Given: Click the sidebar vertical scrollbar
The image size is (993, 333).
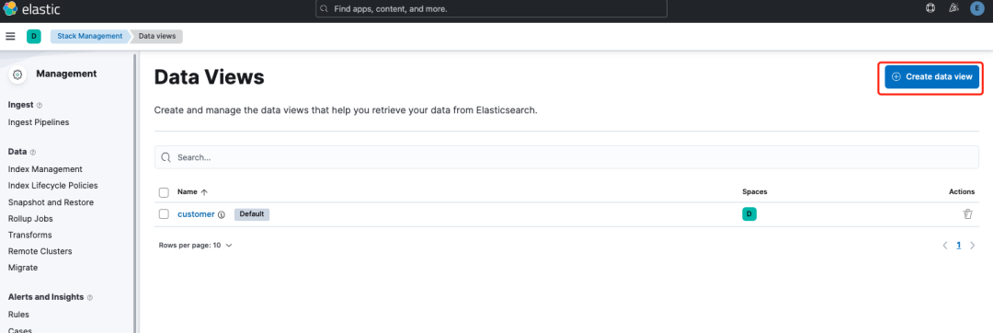Looking at the screenshot, I should coord(135,189).
